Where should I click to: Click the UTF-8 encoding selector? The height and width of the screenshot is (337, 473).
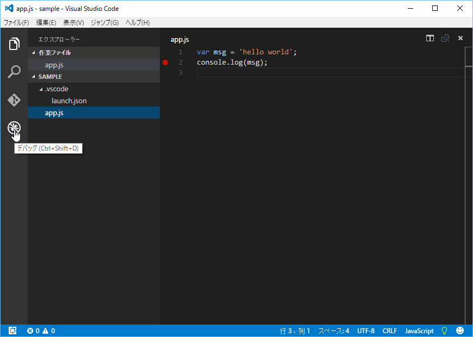(366, 330)
